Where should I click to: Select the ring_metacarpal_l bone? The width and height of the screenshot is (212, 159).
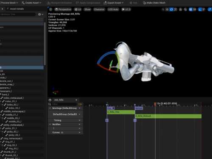[x=13, y=138]
